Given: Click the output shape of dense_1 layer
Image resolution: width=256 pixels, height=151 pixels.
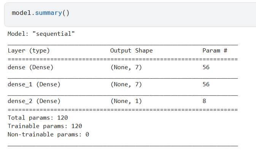Looking at the screenshot, I should (x=126, y=84).
